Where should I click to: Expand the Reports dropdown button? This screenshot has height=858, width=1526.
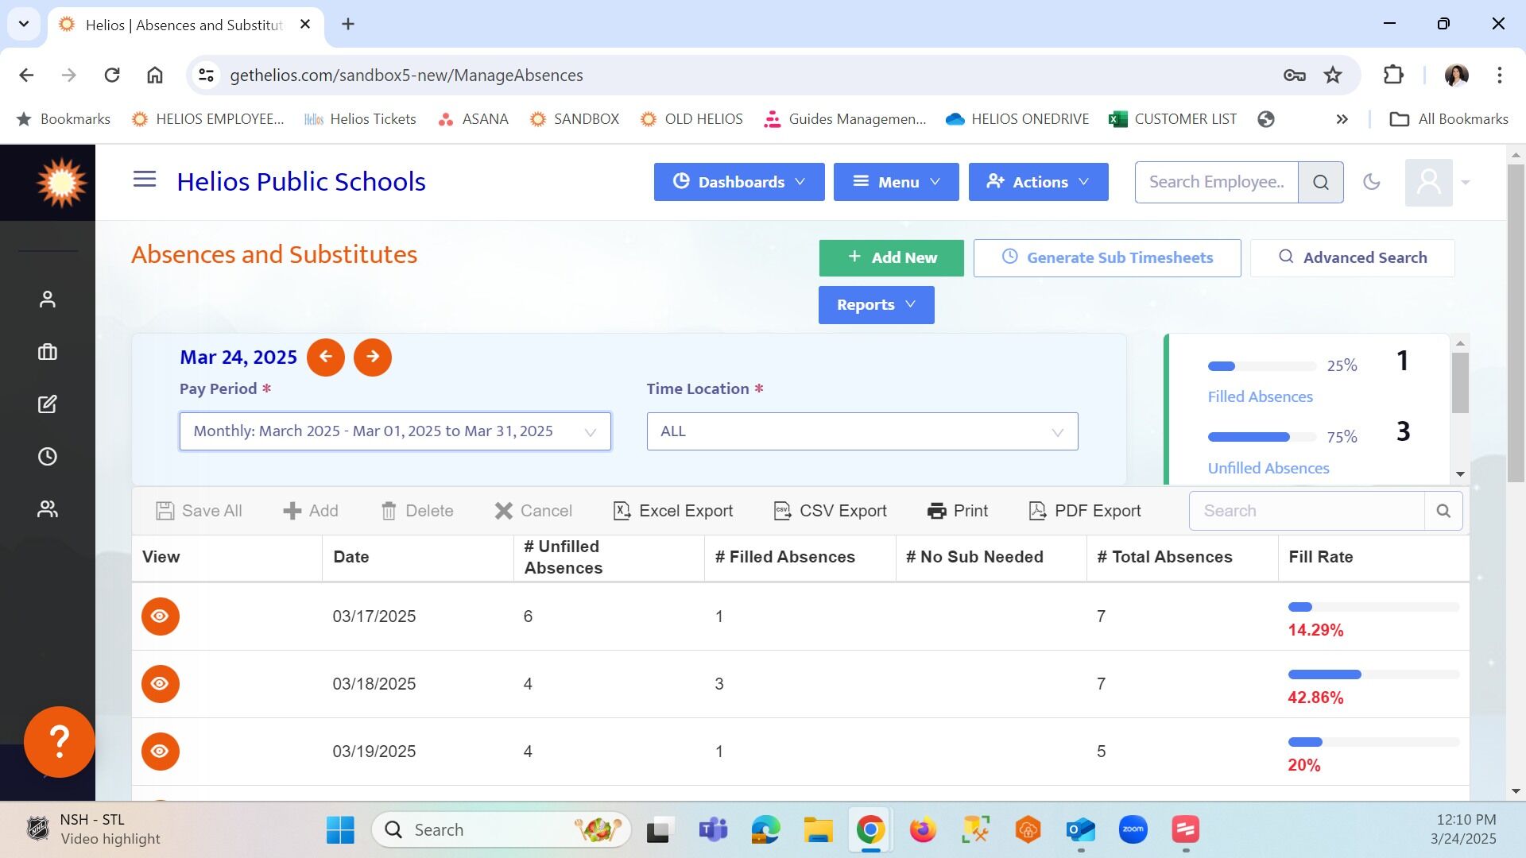point(877,305)
